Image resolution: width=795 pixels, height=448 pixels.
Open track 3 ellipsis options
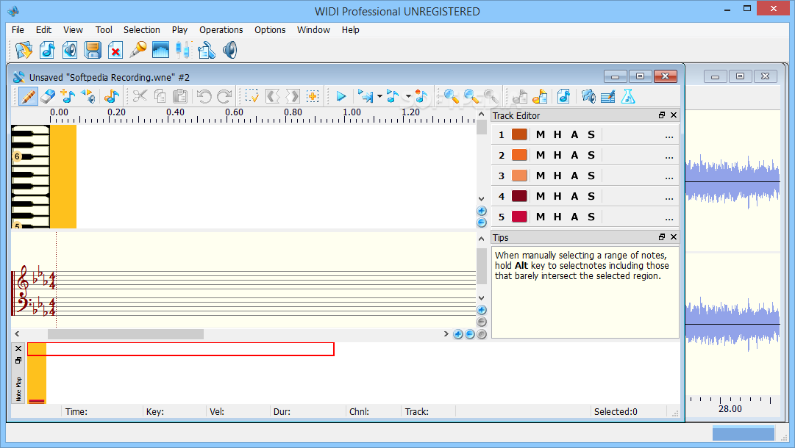coord(669,177)
